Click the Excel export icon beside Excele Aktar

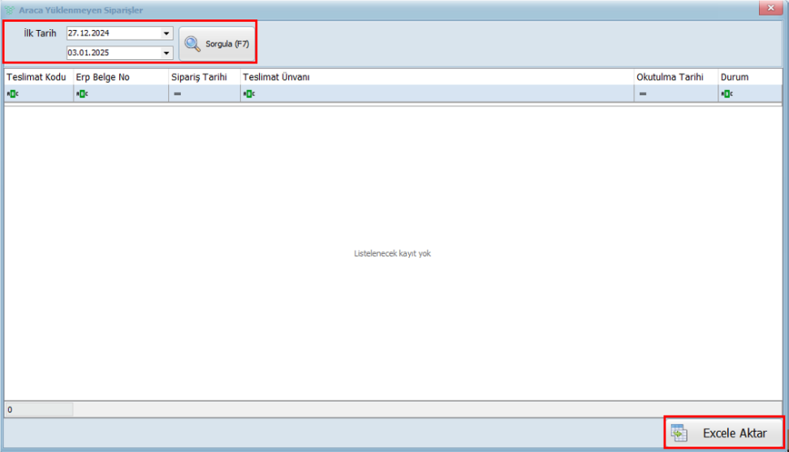(679, 433)
